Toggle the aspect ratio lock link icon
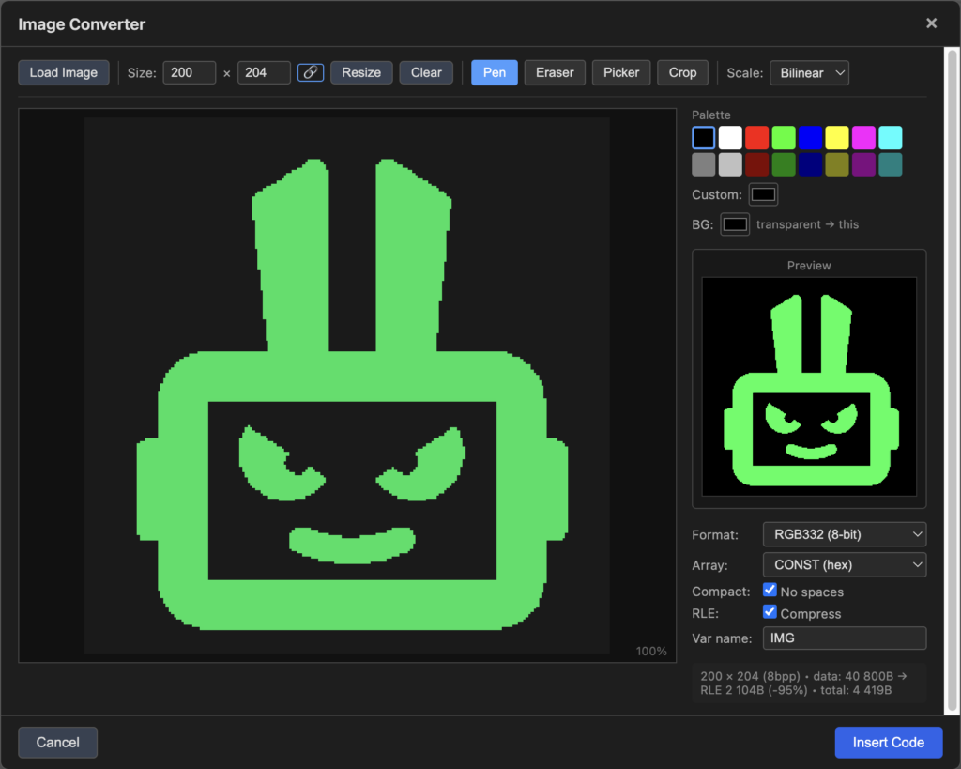 pos(311,72)
